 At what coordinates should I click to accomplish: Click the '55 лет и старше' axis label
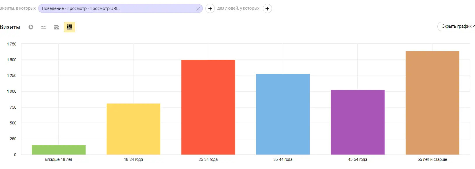click(432, 159)
